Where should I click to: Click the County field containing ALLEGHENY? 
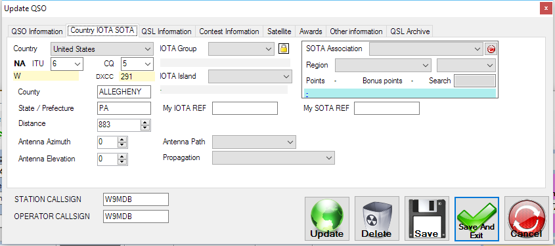(x=124, y=92)
